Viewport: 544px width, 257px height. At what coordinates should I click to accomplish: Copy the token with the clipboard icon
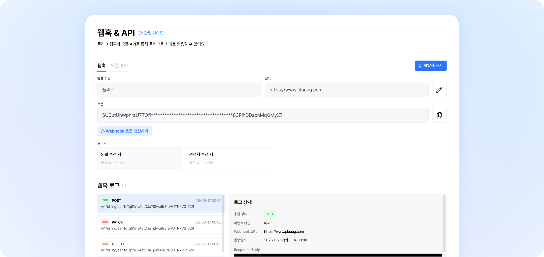tap(439, 115)
